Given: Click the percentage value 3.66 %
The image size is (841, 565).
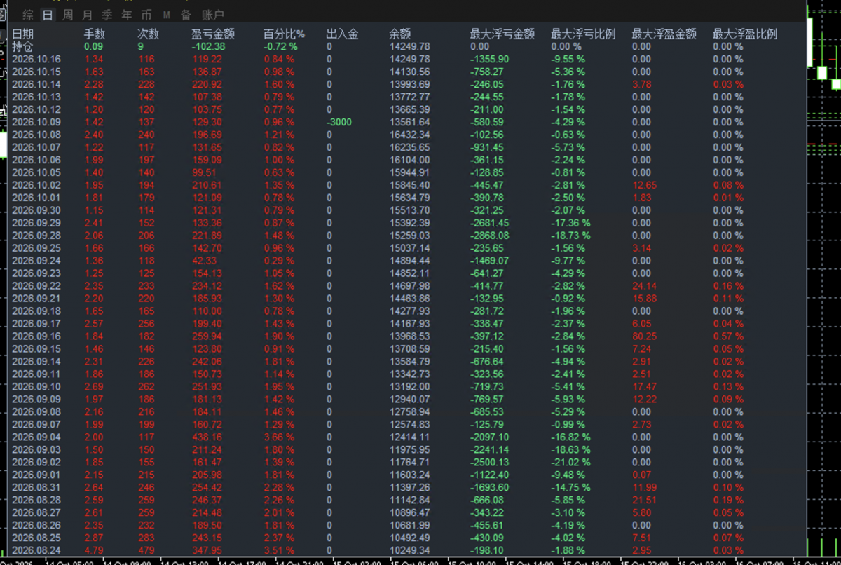Looking at the screenshot, I should tap(279, 437).
